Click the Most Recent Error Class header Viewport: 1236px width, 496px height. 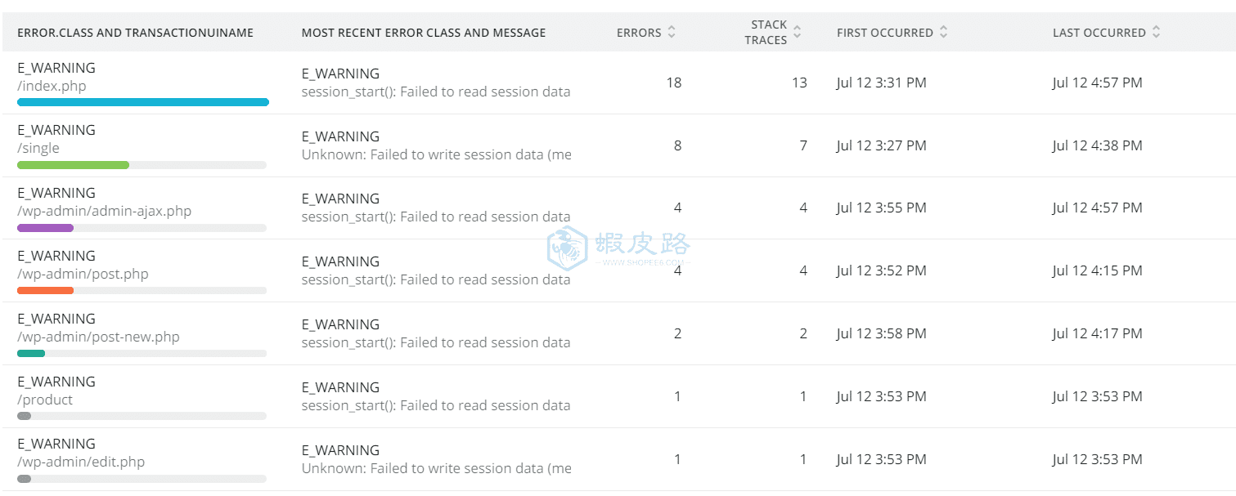424,33
